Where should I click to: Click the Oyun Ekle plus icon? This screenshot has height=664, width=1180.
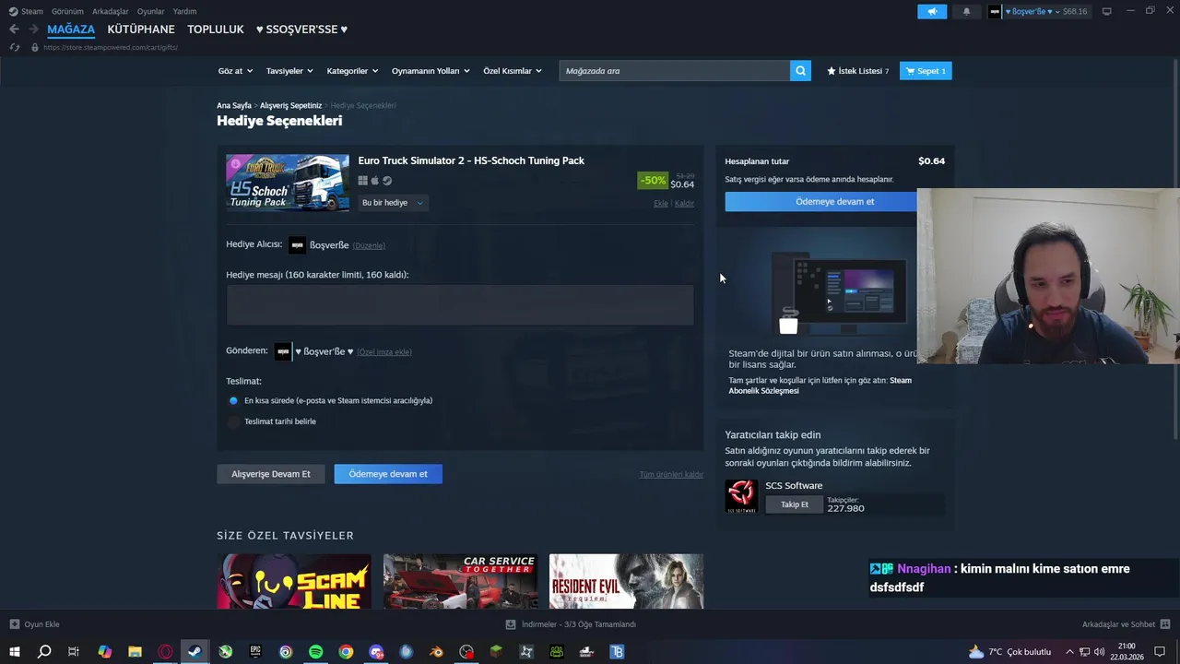[14, 624]
